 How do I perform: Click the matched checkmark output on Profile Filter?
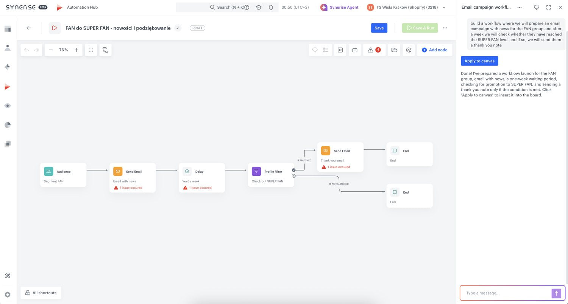tap(294, 170)
